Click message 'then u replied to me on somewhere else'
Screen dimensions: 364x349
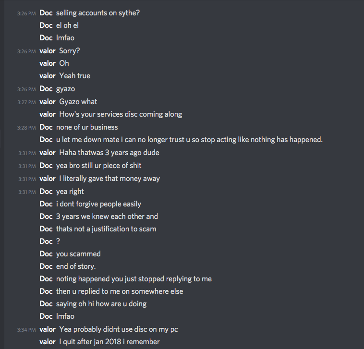(120, 291)
